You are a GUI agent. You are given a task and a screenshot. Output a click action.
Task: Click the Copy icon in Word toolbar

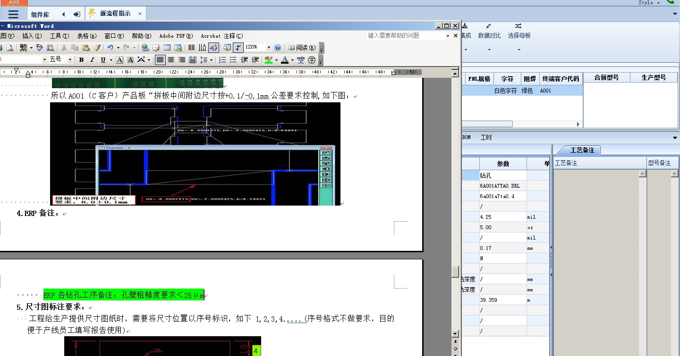75,48
